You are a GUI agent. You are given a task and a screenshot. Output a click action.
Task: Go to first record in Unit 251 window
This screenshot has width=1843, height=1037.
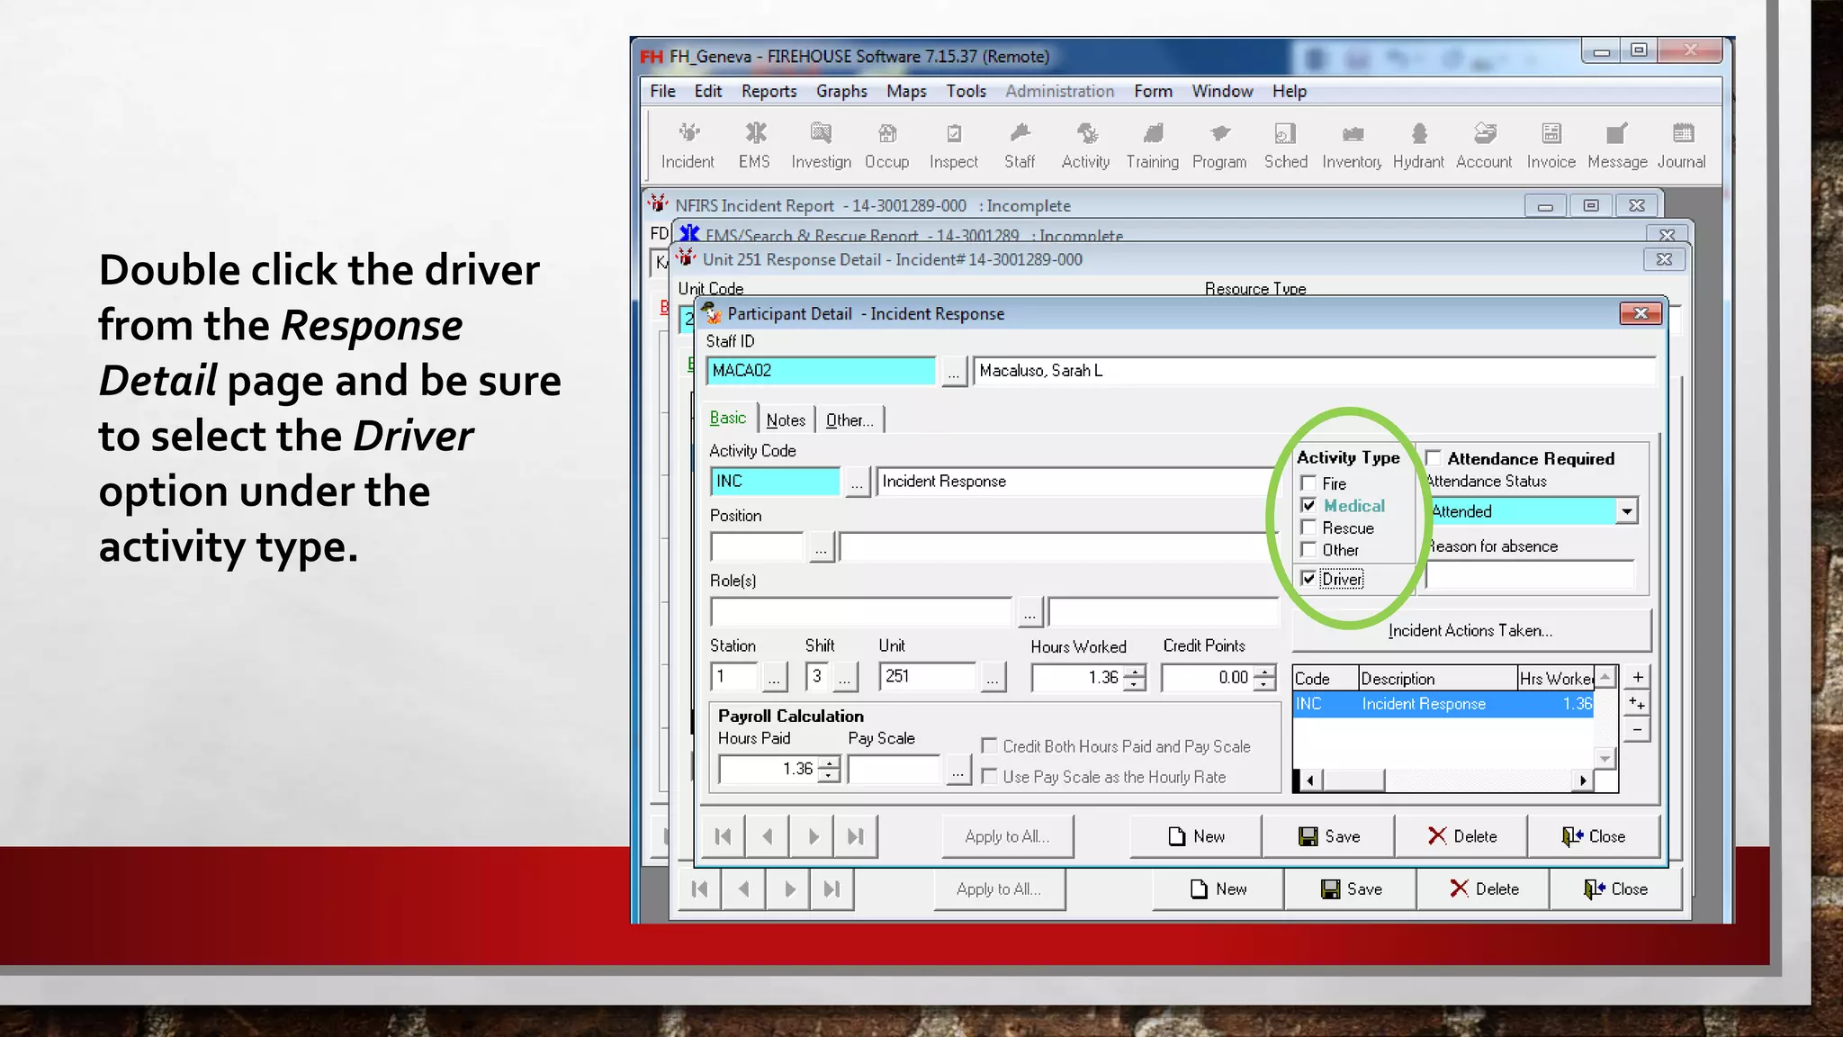point(699,889)
